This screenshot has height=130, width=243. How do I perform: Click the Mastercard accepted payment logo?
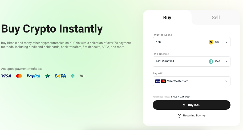pyautogui.click(x=19, y=76)
